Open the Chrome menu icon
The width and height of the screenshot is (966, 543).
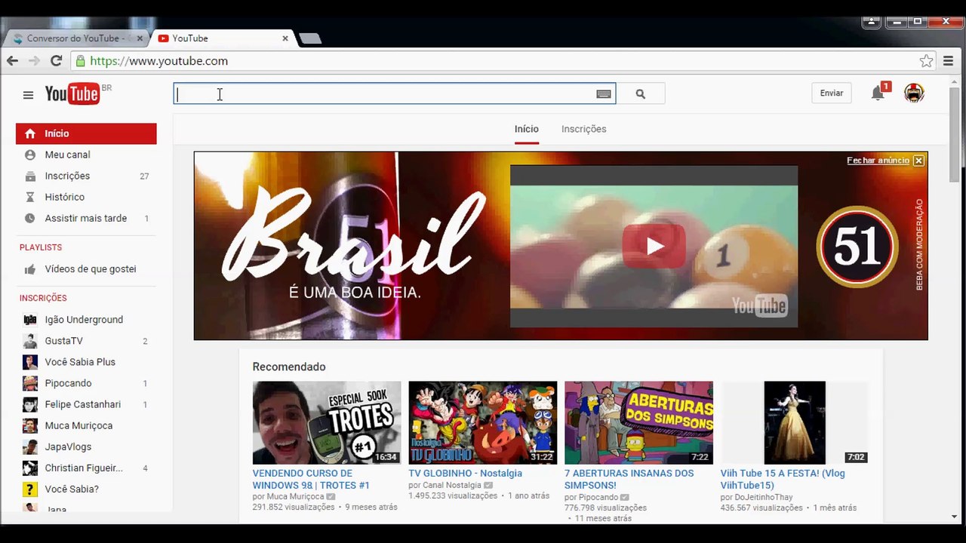pos(949,61)
